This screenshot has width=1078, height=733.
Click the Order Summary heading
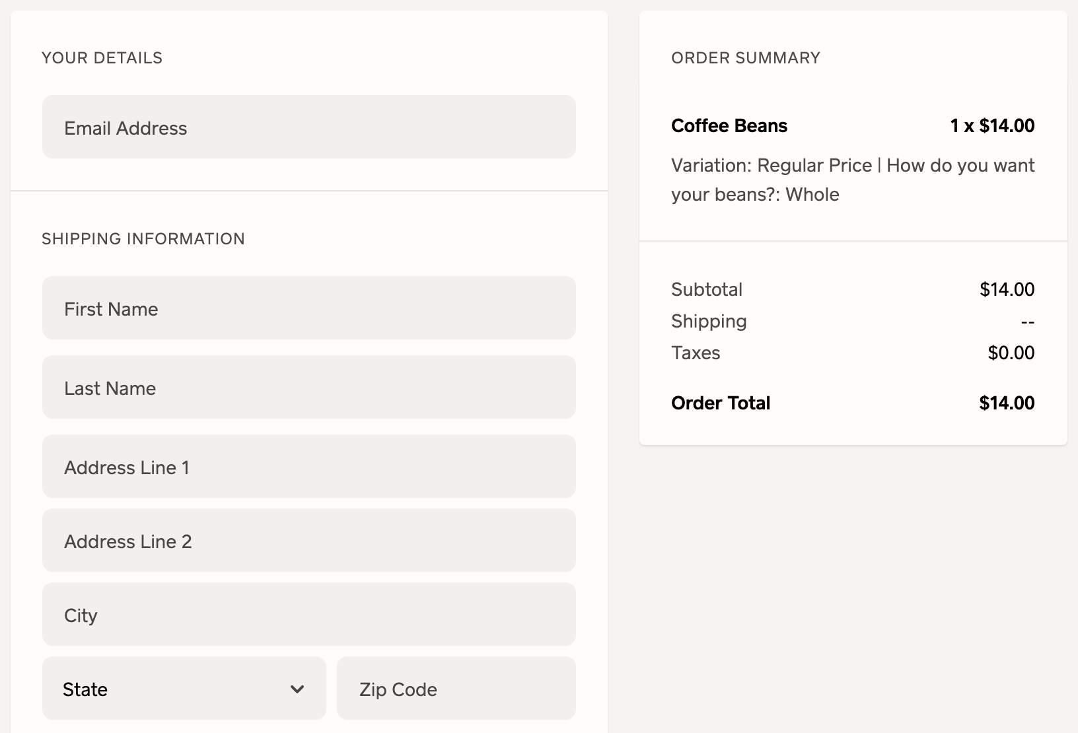click(746, 58)
